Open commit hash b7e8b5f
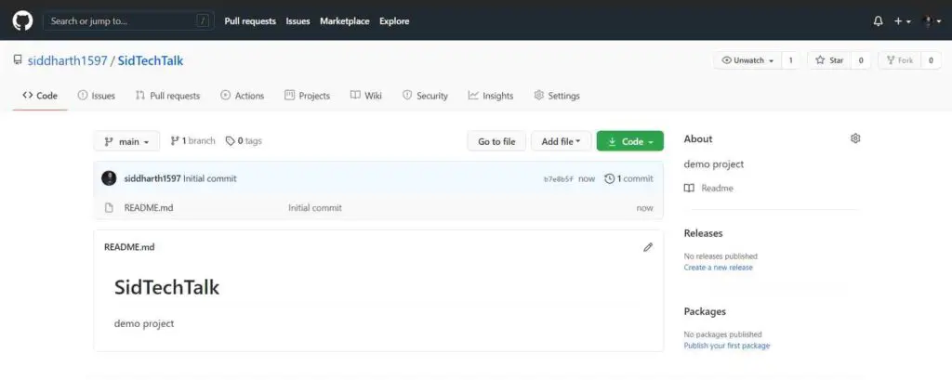Image resolution: width=952 pixels, height=380 pixels. (559, 179)
